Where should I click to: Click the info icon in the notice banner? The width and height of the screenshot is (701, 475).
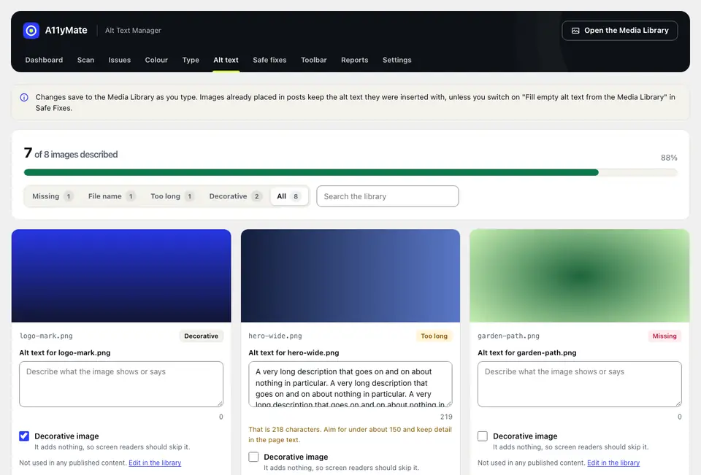(24, 98)
